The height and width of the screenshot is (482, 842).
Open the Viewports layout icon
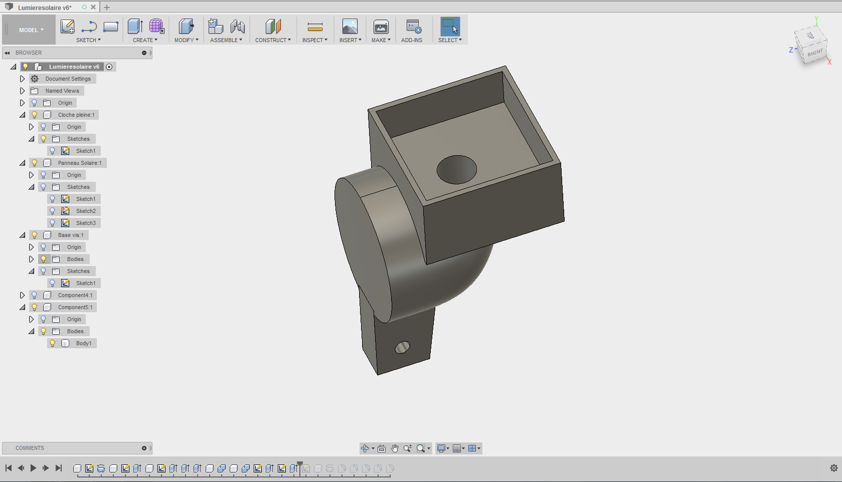(x=472, y=448)
